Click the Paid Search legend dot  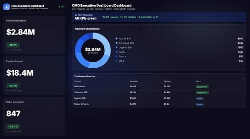click(x=117, y=39)
